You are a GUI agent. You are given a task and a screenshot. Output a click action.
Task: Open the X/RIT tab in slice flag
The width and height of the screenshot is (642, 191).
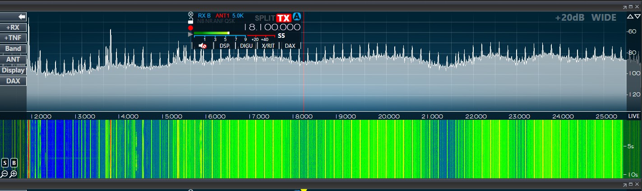tap(268, 45)
